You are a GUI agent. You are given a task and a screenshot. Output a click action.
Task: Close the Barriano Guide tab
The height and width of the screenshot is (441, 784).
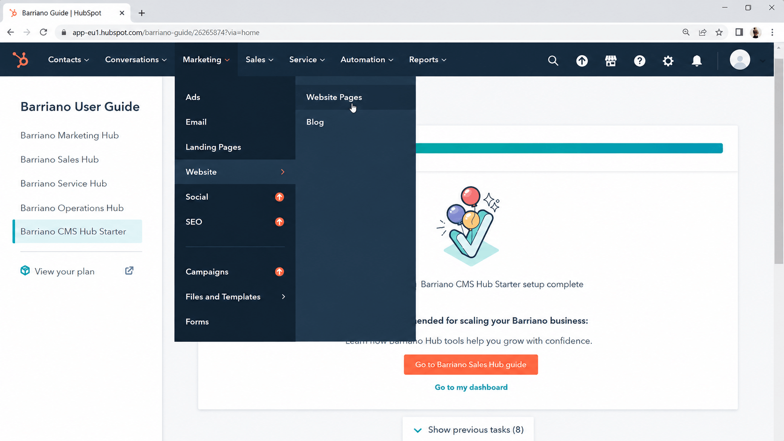(122, 13)
